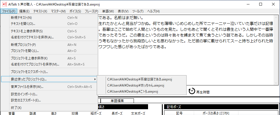Click the 文末ポーズ parameter label
Image resolution: width=280 pixels, height=115 pixels.
click(138, 113)
